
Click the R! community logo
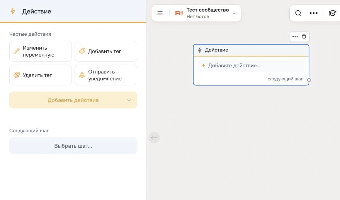pos(179,13)
